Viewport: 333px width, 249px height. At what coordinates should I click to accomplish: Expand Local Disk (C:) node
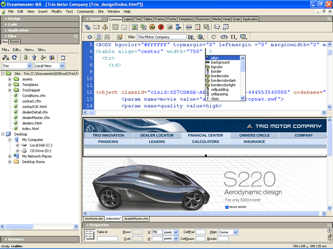17,145
